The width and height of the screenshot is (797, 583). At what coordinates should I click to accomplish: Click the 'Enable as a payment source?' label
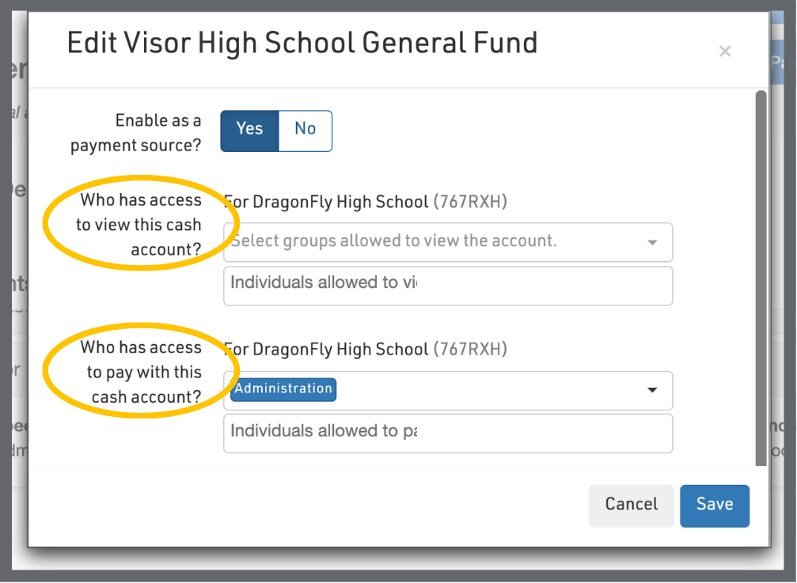tap(136, 133)
